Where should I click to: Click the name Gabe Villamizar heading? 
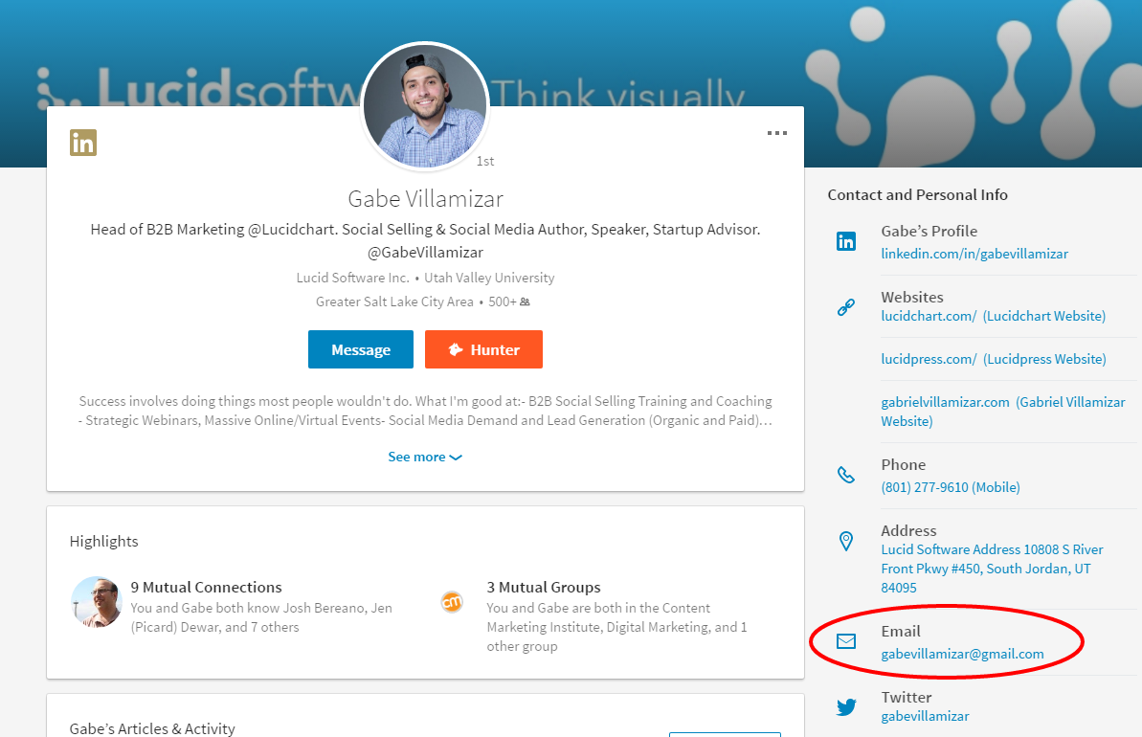coord(425,199)
